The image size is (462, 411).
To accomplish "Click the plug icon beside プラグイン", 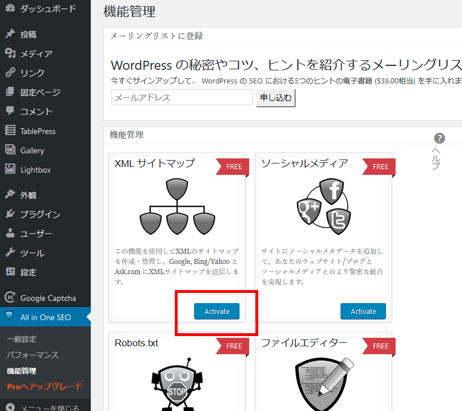I will coord(10,213).
